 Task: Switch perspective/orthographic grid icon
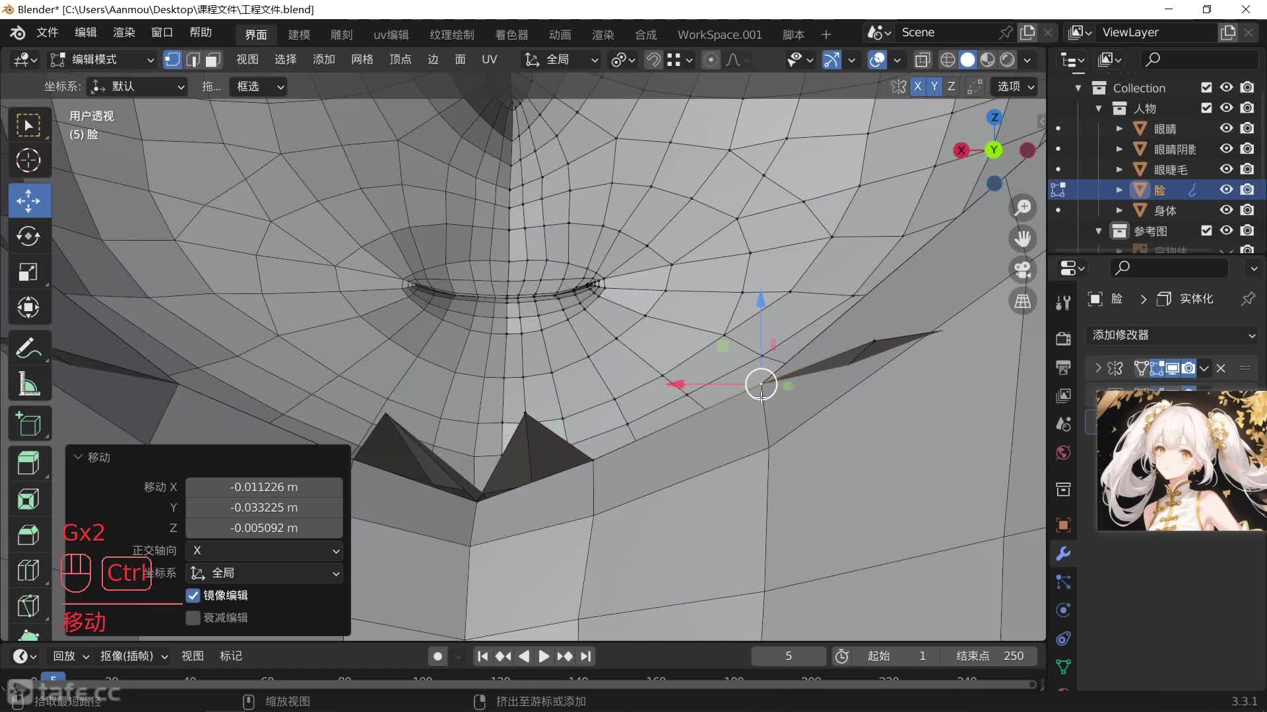[1023, 301]
